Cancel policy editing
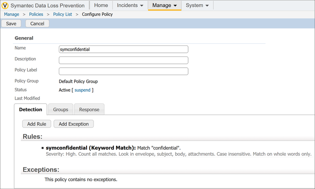315x189 pixels. [37, 24]
